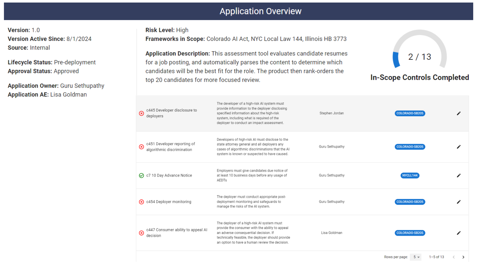Click the red status icon on c451 row
Viewport: 478px width, 267px height.
point(141,147)
